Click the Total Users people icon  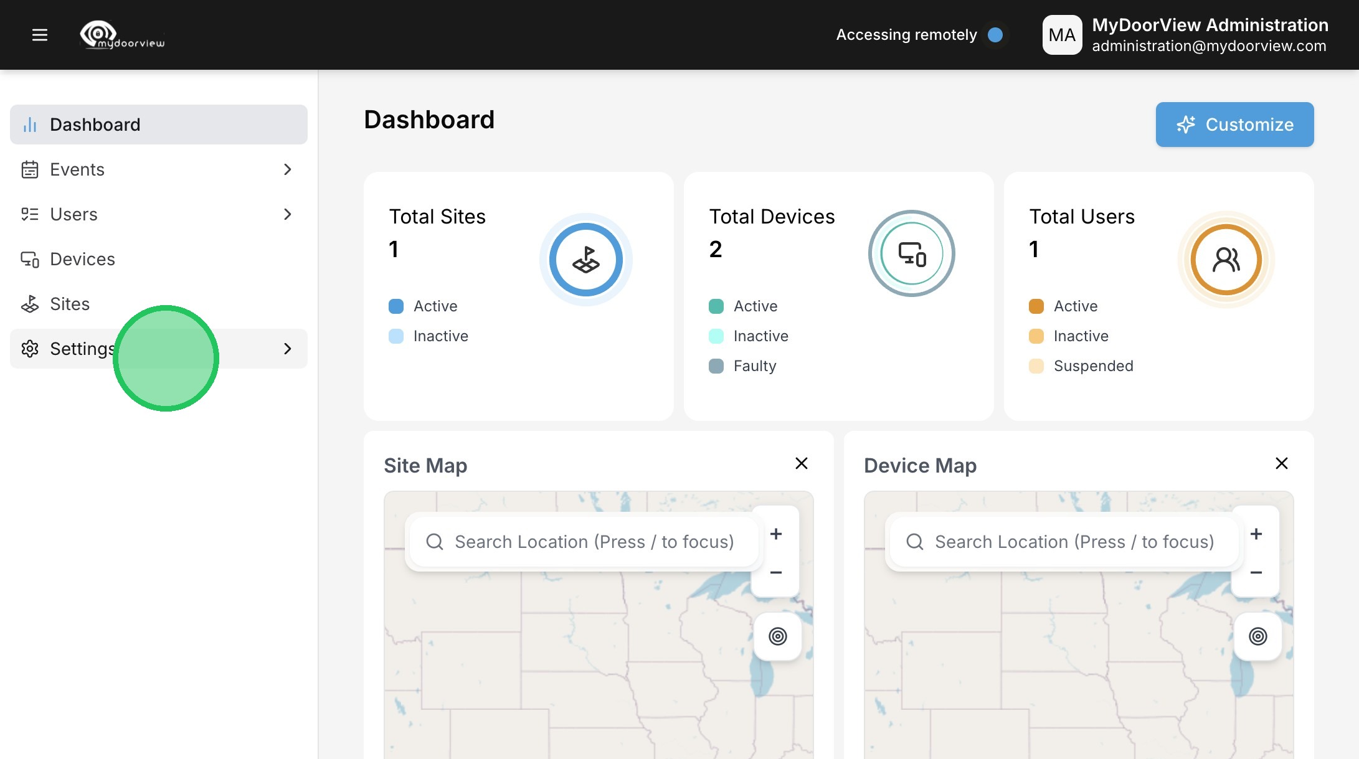(x=1226, y=260)
